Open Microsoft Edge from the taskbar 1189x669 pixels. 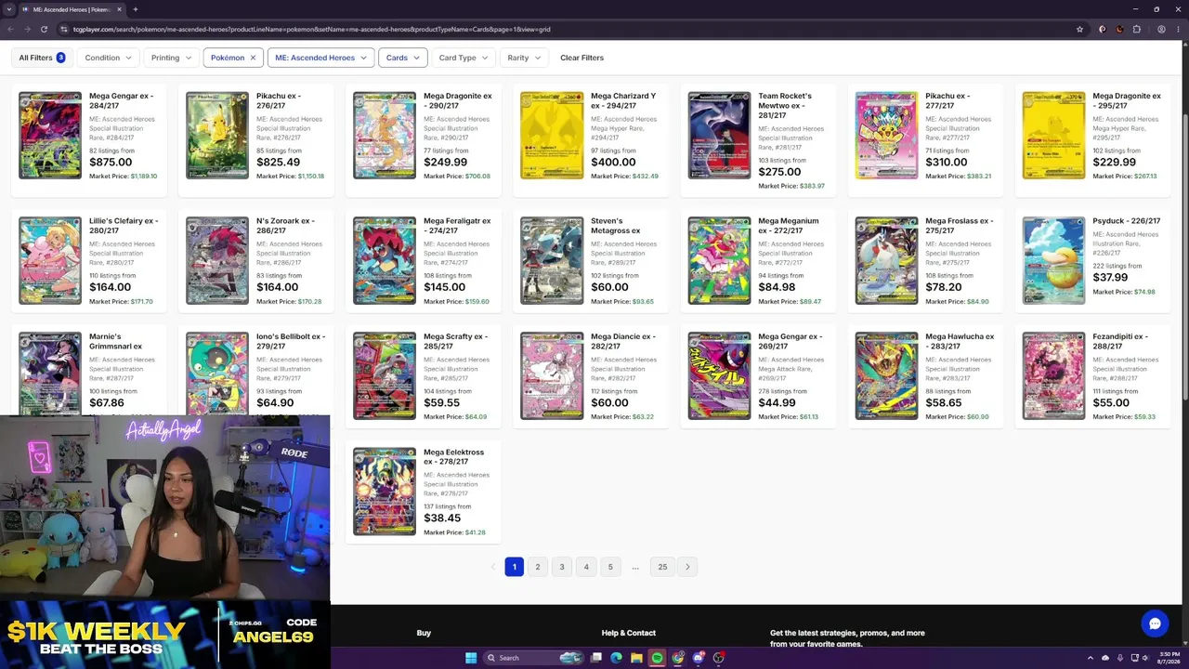(617, 658)
